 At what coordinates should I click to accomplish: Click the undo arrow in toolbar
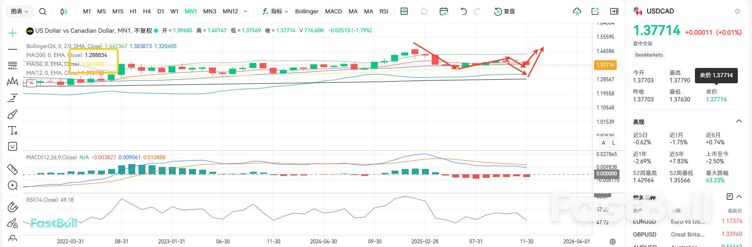point(464,11)
